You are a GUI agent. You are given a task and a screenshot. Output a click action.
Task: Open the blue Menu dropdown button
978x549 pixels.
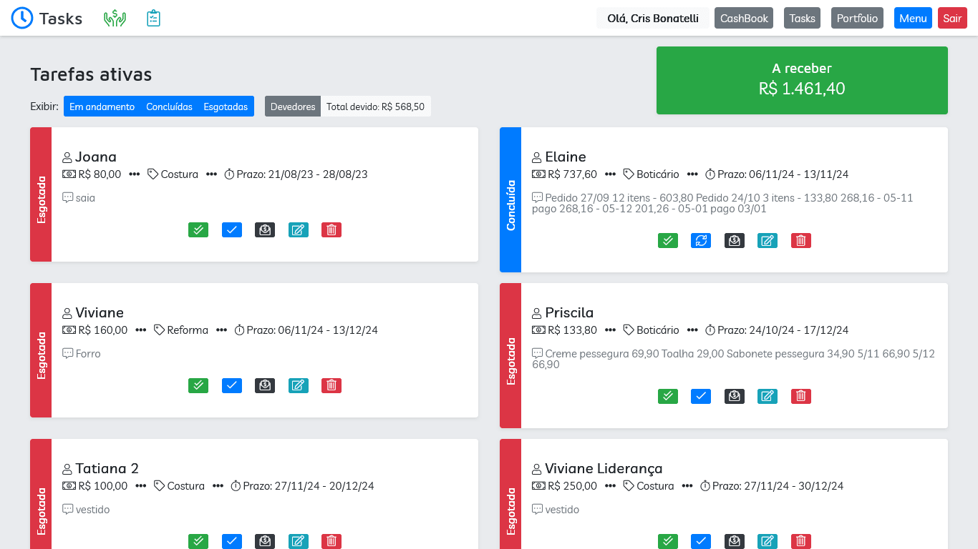913,19
